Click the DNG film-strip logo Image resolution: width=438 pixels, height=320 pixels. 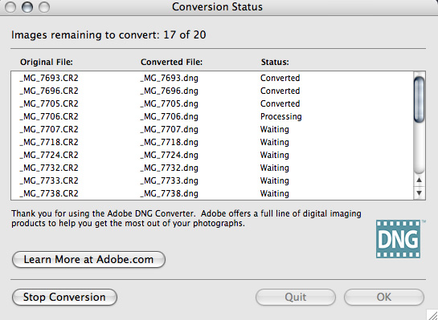click(x=398, y=239)
